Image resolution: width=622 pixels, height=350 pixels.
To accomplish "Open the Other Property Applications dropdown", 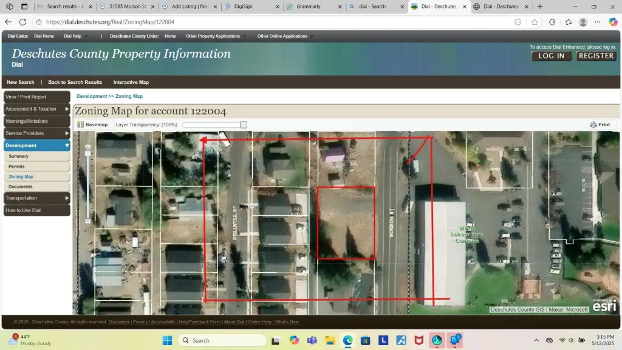I will 213,36.
